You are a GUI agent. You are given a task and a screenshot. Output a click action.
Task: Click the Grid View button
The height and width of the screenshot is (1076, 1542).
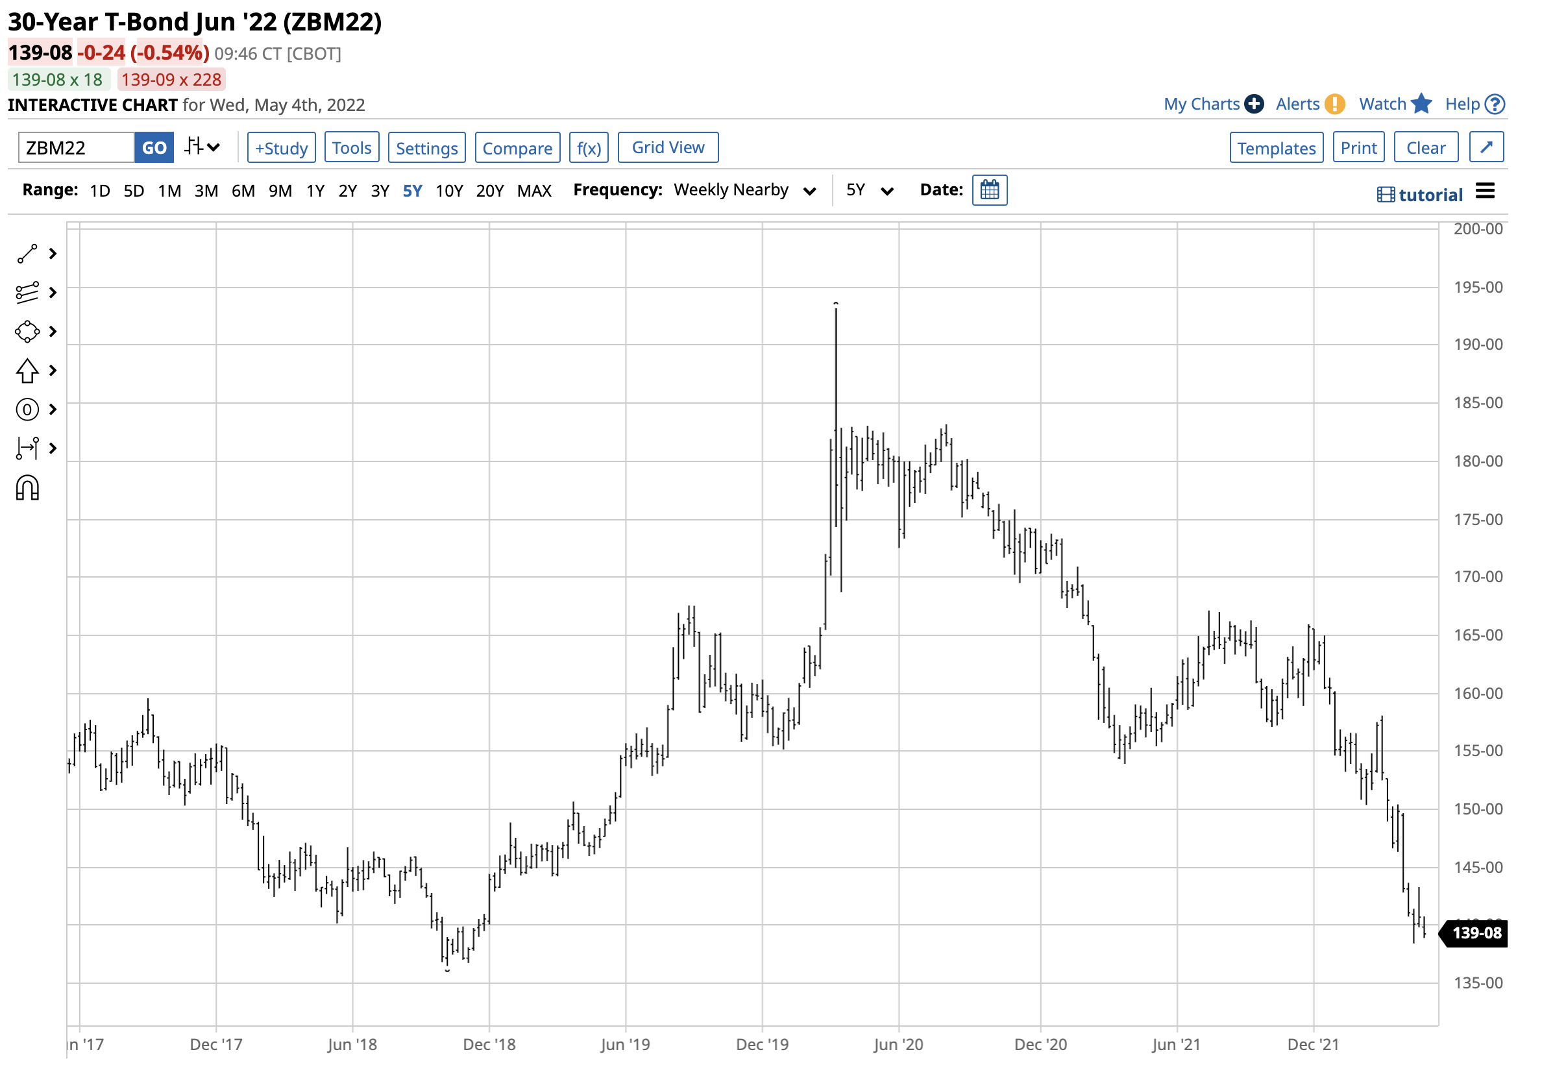pos(670,148)
